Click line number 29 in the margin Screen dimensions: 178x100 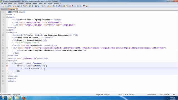[3, 84]
